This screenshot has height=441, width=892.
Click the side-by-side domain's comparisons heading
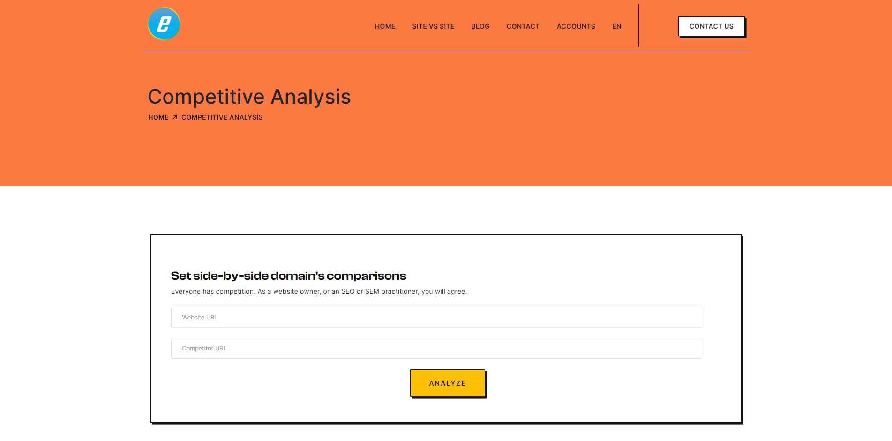pyautogui.click(x=288, y=276)
